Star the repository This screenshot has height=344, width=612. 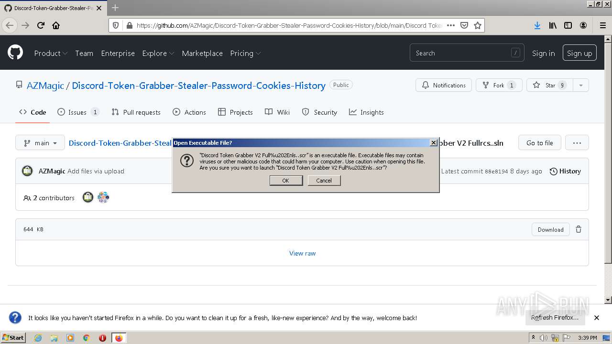(550, 85)
